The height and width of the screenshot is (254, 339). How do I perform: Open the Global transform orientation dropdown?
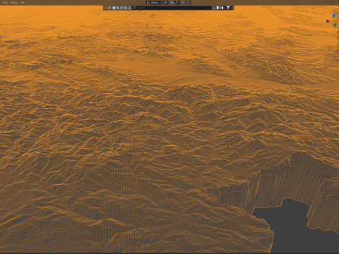coord(154,3)
